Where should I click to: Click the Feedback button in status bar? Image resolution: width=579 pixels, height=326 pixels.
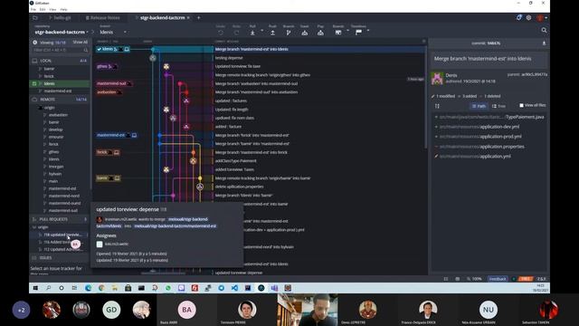pyautogui.click(x=498, y=279)
